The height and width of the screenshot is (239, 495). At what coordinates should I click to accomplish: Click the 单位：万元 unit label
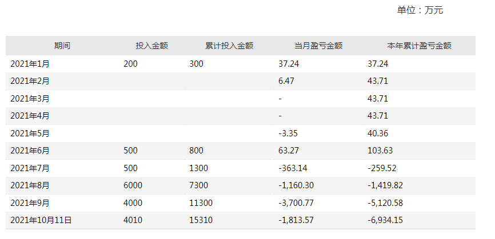(x=420, y=10)
